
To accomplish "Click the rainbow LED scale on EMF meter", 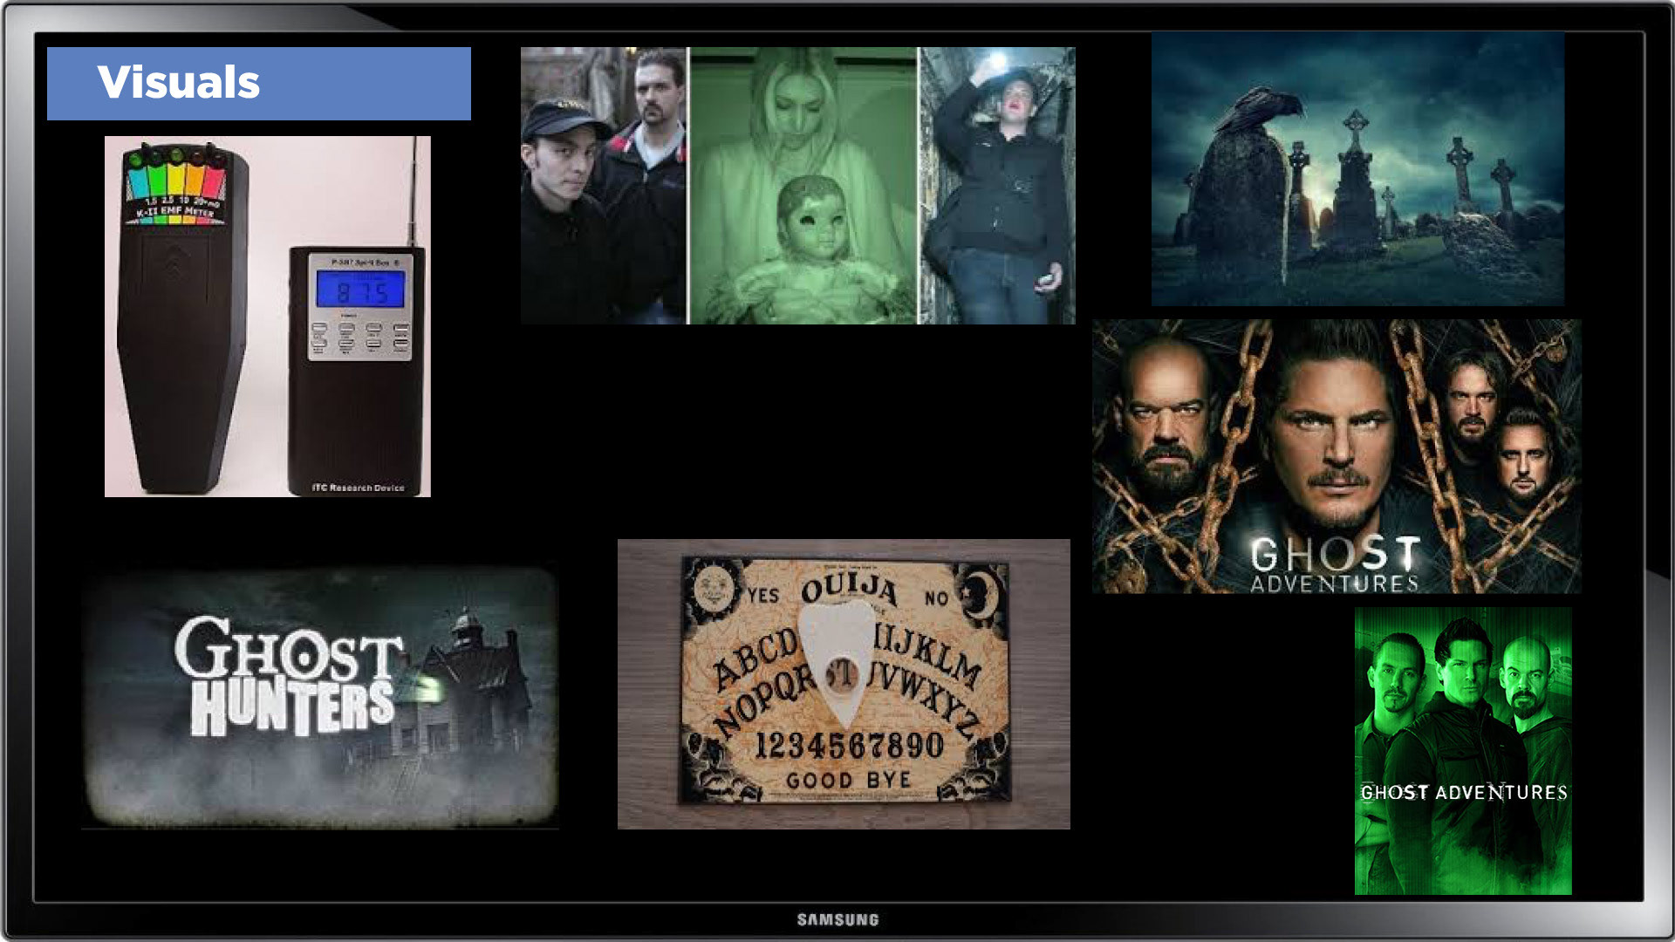I will [176, 183].
